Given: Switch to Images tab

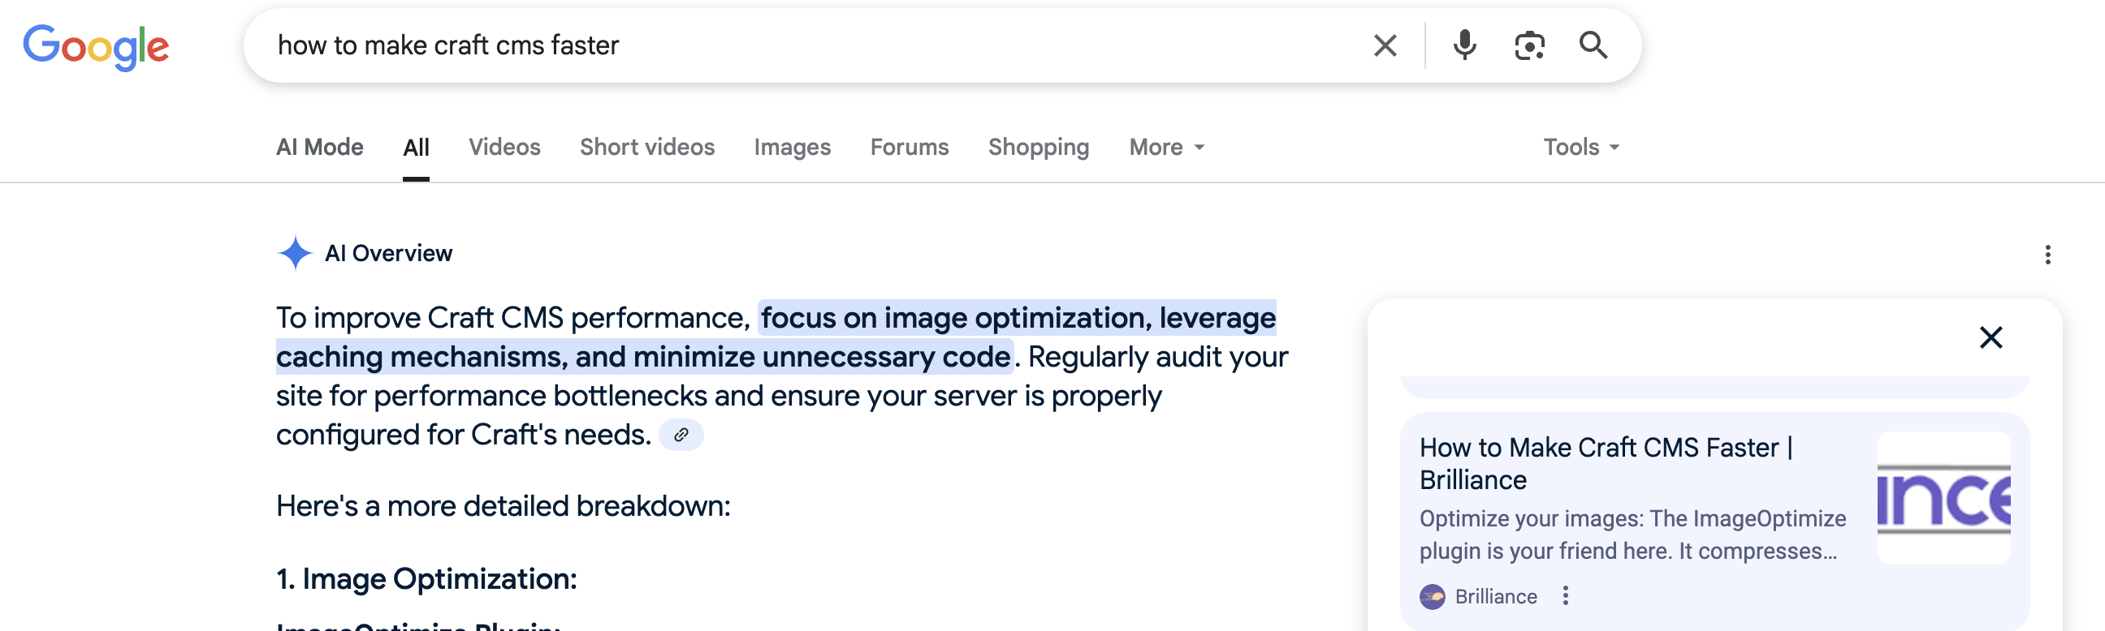Looking at the screenshot, I should coord(792,148).
